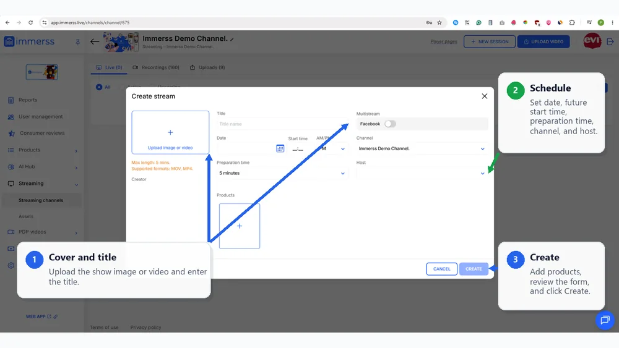619x348 pixels.
Task: Close the Create stream dialog
Action: tap(485, 96)
